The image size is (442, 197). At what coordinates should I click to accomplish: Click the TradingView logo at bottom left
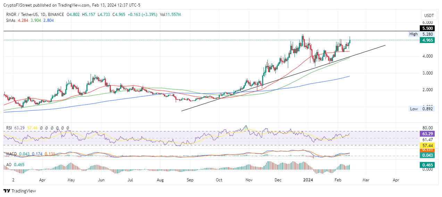(20, 191)
